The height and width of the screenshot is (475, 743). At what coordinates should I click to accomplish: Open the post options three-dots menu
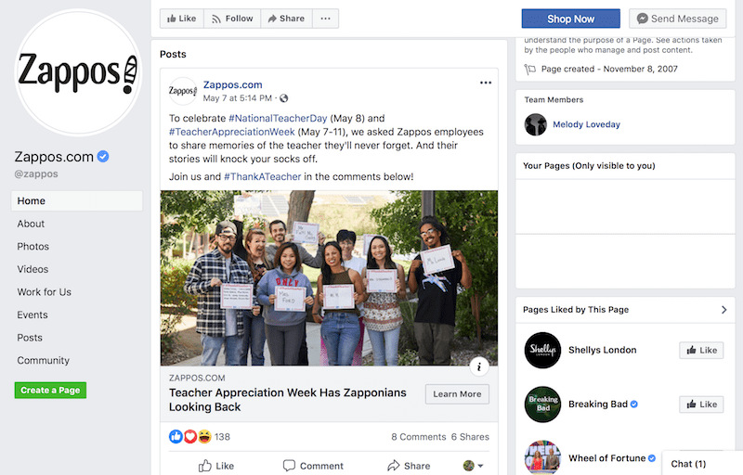(x=486, y=83)
